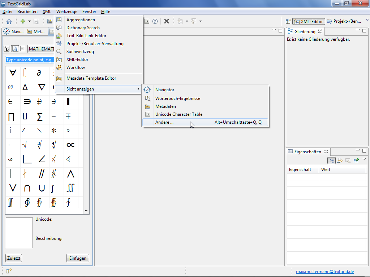The height and width of the screenshot is (277, 370).
Task: Click the Home icon in the toolbar
Action: coord(9,21)
